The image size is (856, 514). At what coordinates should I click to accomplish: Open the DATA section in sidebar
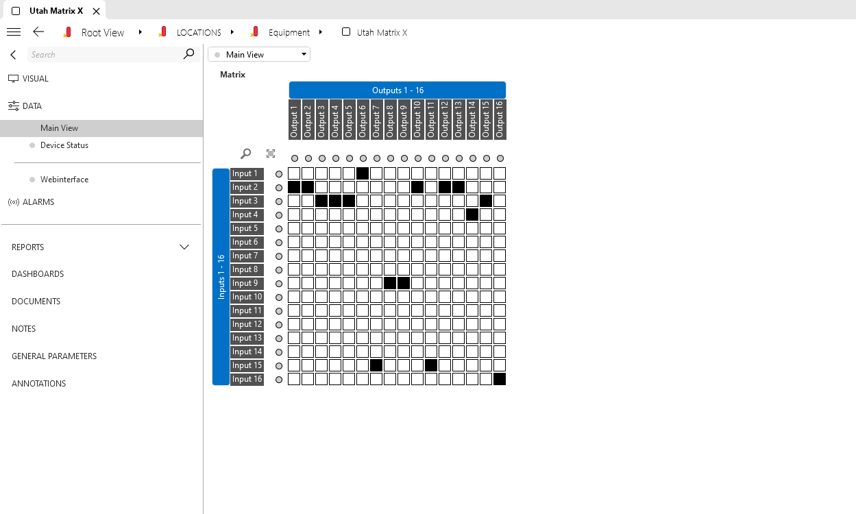(25, 106)
